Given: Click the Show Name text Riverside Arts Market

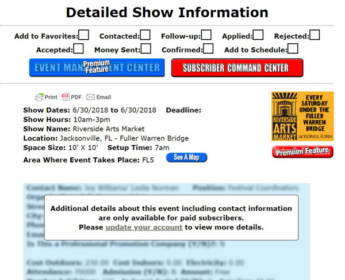Looking at the screenshot, I should coord(109,128).
